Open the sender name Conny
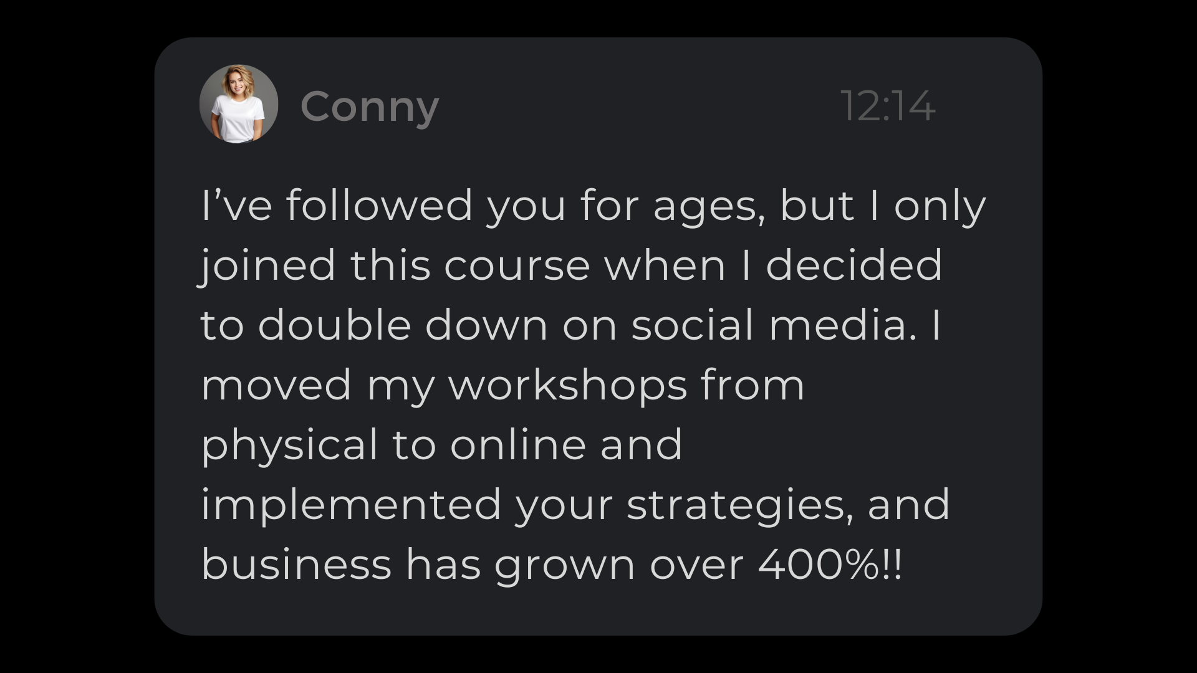Image resolution: width=1197 pixels, height=673 pixels. [x=370, y=107]
